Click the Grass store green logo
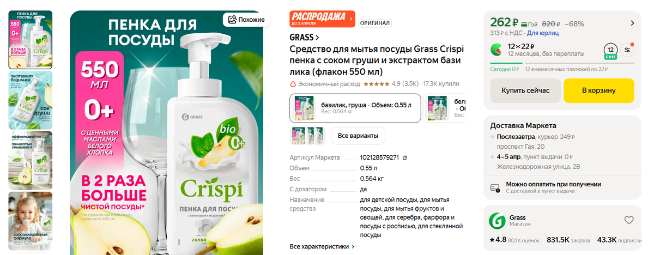 [x=497, y=220]
